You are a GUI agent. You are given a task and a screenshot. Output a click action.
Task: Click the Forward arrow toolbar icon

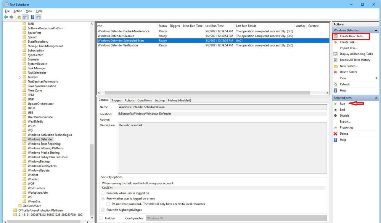(11, 17)
